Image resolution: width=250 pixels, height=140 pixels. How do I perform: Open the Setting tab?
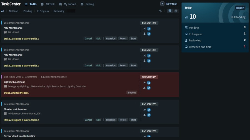[x=87, y=4]
